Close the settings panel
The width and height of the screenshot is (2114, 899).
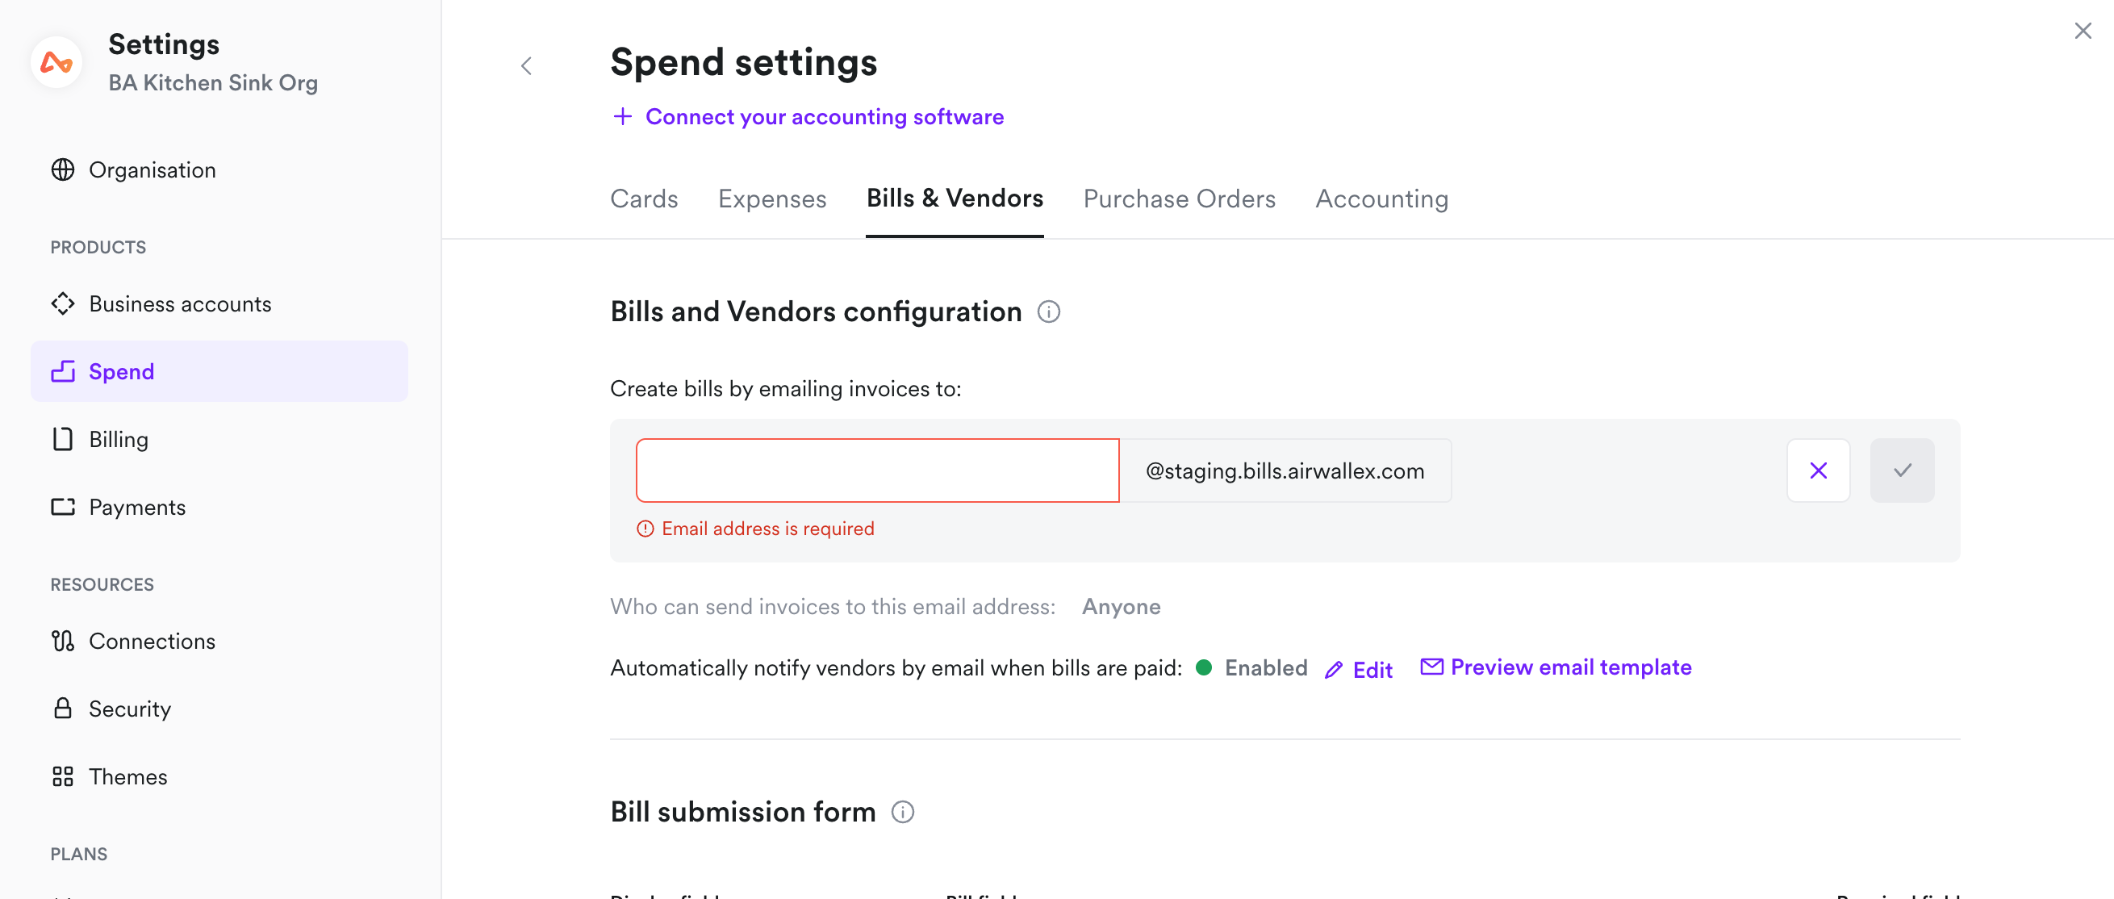(2082, 31)
